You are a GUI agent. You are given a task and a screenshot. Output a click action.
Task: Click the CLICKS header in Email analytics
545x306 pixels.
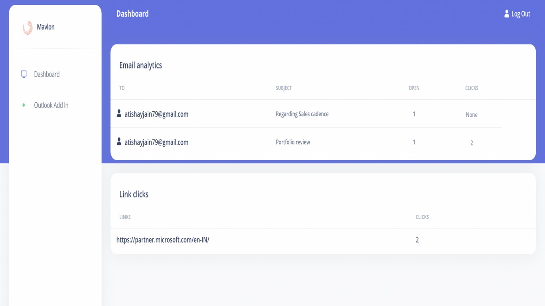472,88
